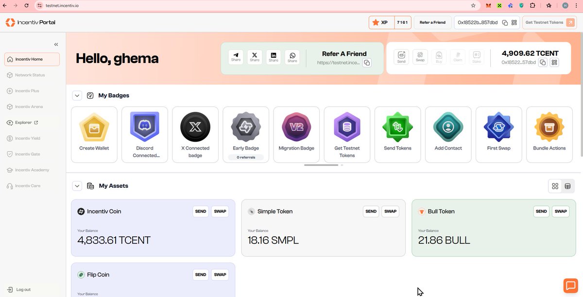The height and width of the screenshot is (297, 583).
Task: Click the Send icon in wallet card
Action: [401, 57]
